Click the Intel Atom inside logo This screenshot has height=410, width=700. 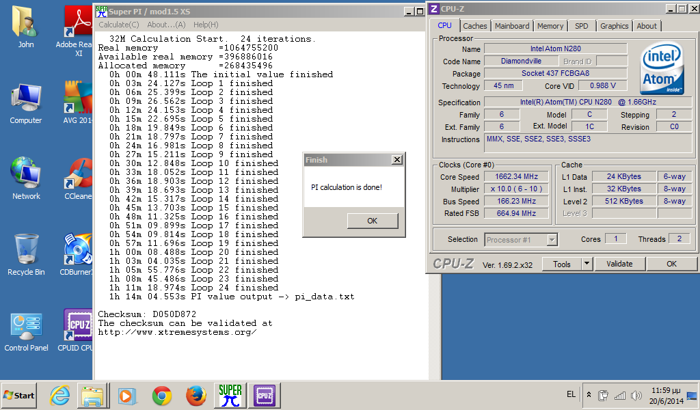click(662, 68)
